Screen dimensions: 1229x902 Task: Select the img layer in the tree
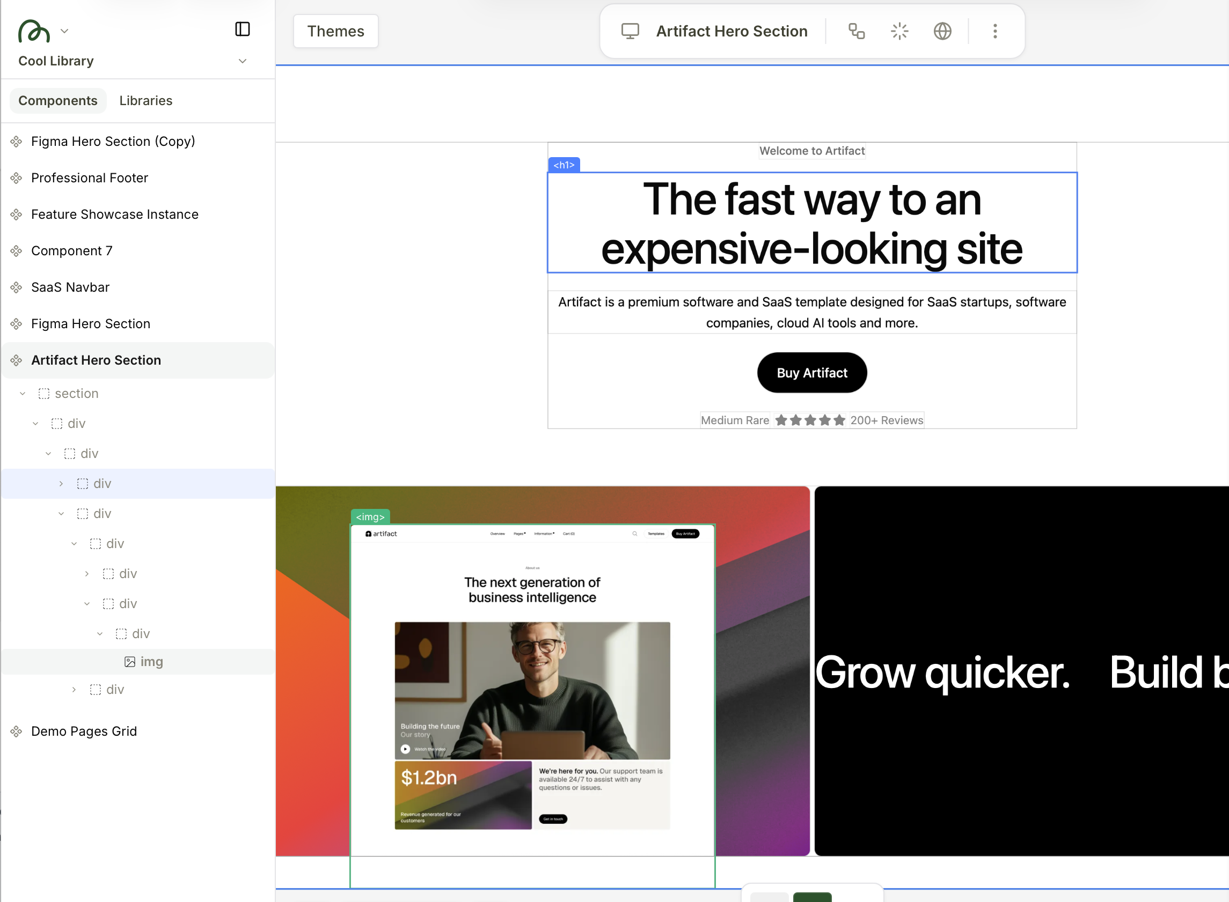click(x=151, y=662)
